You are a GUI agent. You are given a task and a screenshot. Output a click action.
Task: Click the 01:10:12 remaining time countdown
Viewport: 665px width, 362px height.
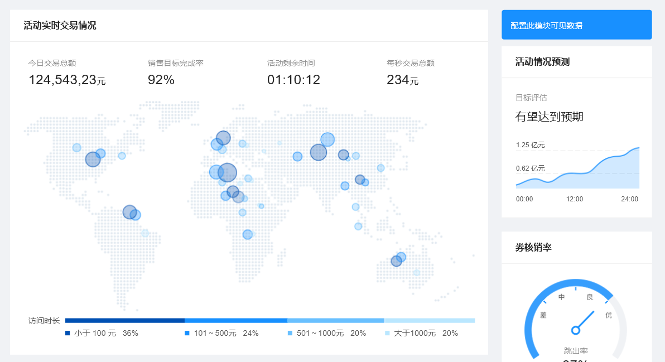[293, 80]
